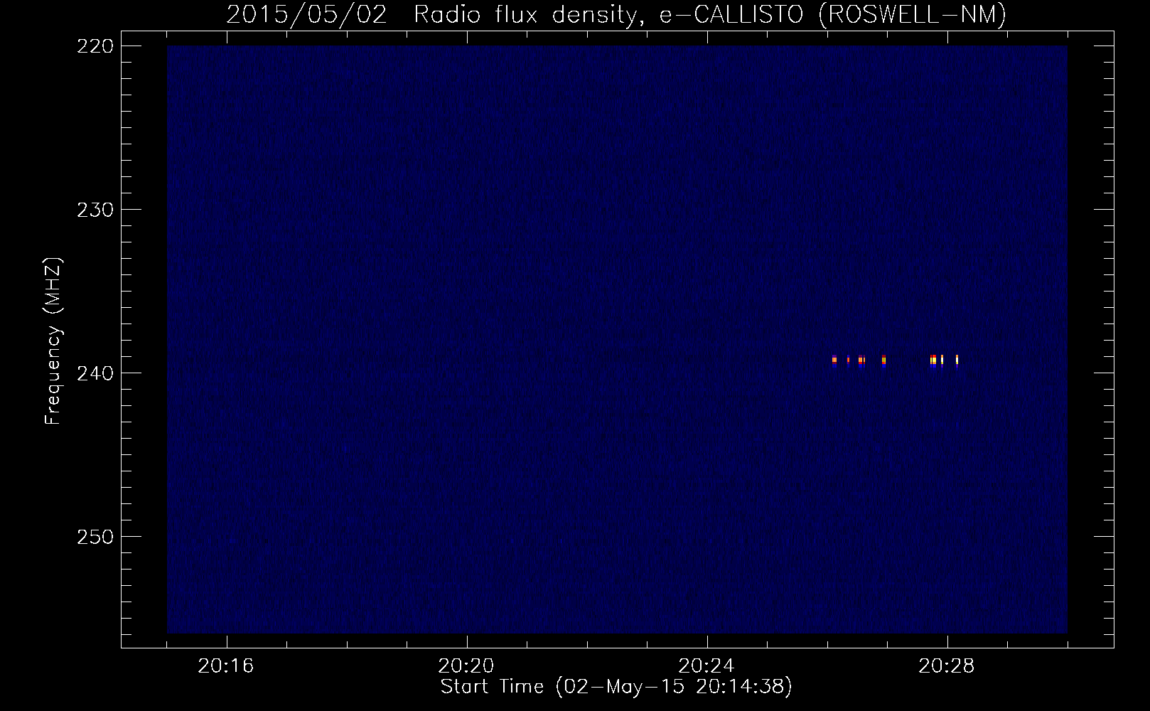This screenshot has width=1150, height=711.
Task: Click the 20:28 time tick label
Action: [947, 666]
